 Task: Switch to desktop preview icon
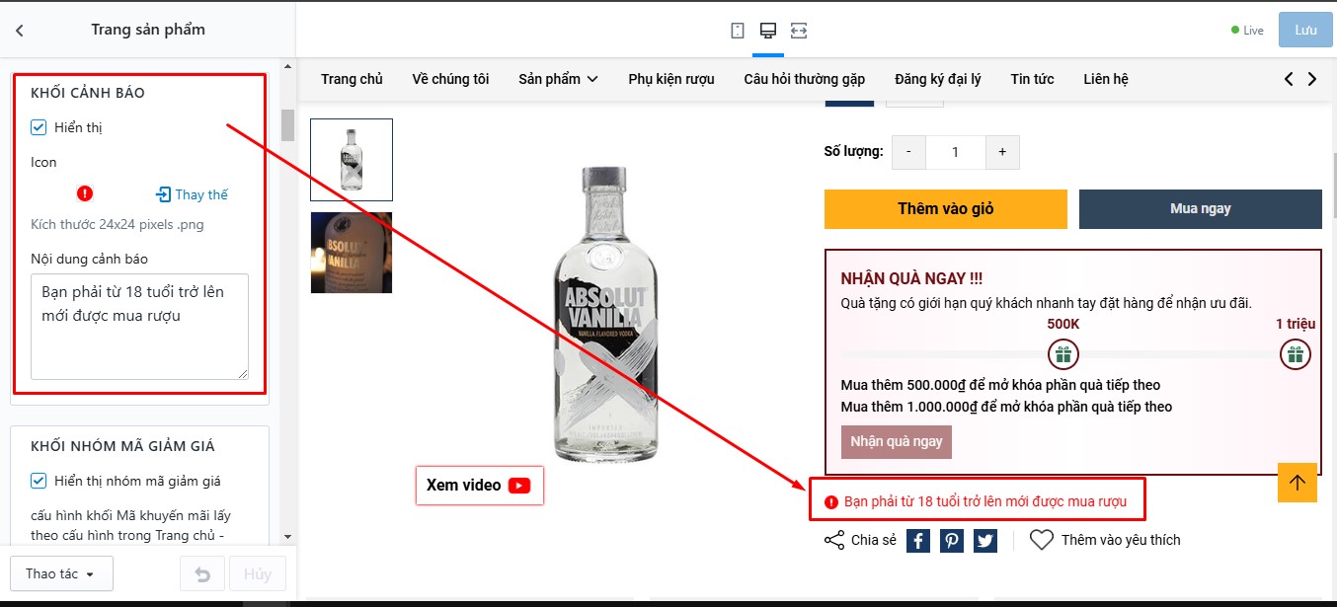[x=767, y=31]
